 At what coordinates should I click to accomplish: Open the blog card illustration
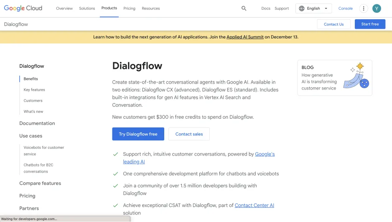(356, 75)
